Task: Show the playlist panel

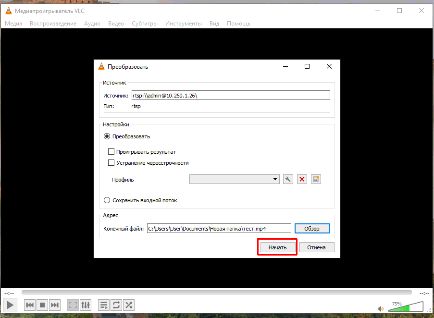Action: point(104,305)
